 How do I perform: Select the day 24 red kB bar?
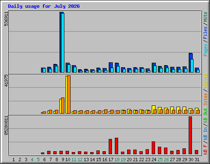[x=153, y=148]
